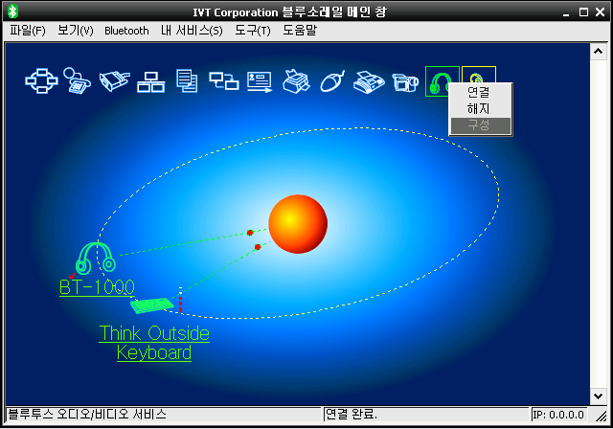Open the 도움말 menu
This screenshot has height=429, width=613.
(x=300, y=31)
